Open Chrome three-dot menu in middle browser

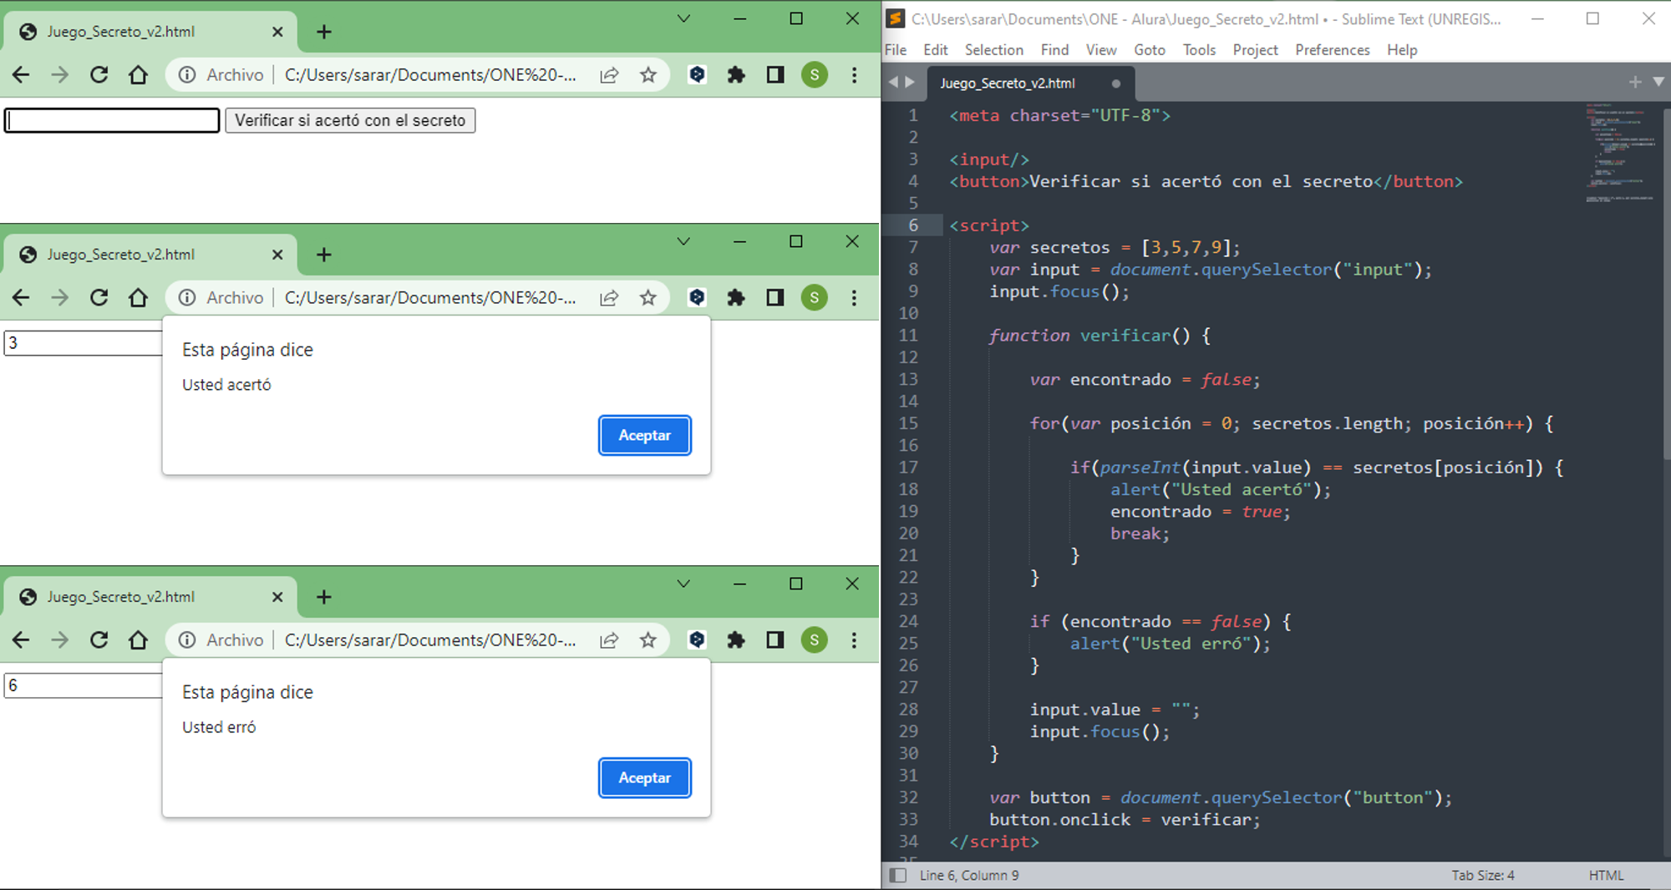pos(854,298)
